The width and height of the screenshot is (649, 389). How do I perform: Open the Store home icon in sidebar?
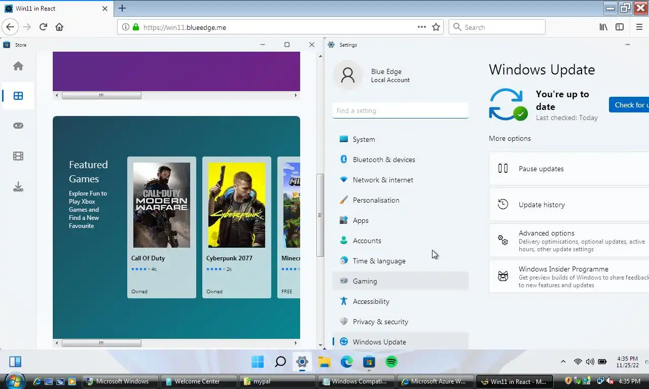[x=18, y=66]
